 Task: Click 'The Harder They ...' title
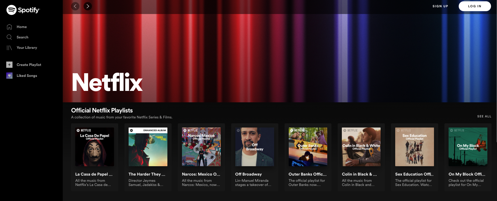(x=147, y=174)
